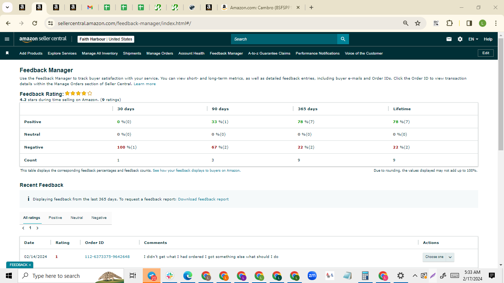The height and width of the screenshot is (283, 504).
Task: Open Zoom from the taskbar
Action: pyautogui.click(x=312, y=276)
